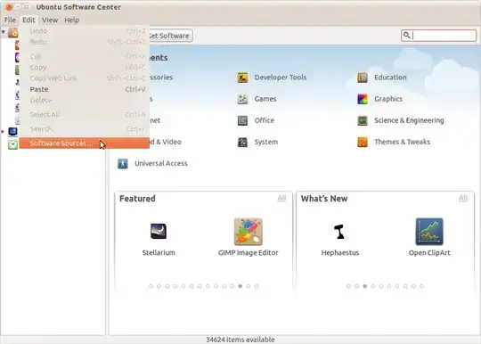Screen dimensions: 481x344
Task: Open the Universal Access category icon
Action: [x=123, y=164]
